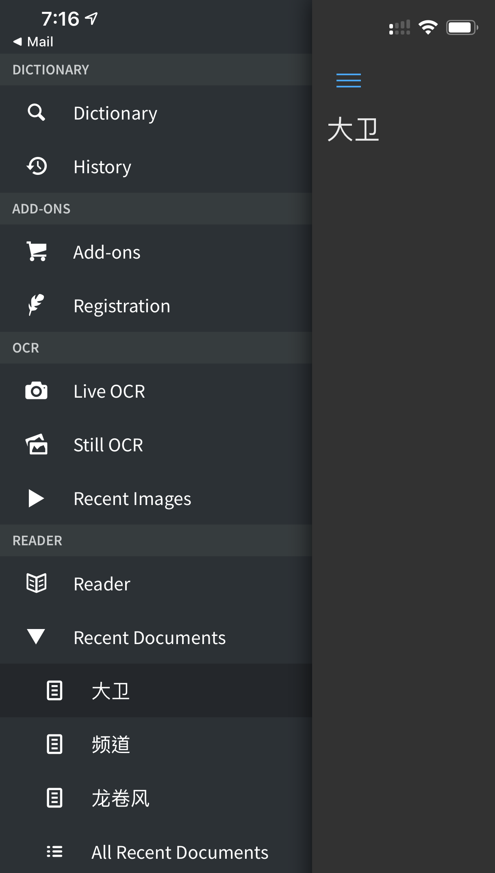Screen dimensions: 495x873
Task: Tap the document icon beside 频道
Action: (54, 744)
